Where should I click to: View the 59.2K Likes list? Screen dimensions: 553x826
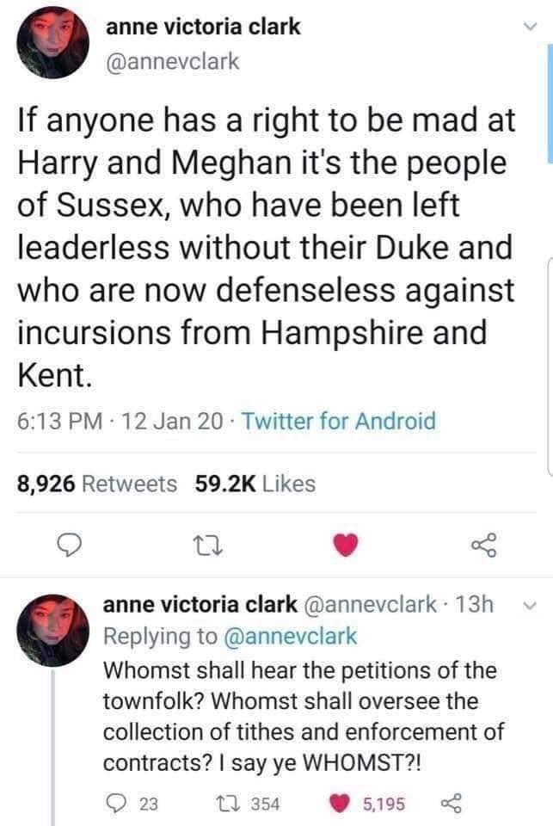pos(255,484)
